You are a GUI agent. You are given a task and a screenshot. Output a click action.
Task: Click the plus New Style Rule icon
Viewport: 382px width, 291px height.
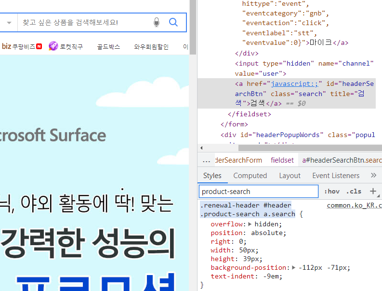coord(373,192)
